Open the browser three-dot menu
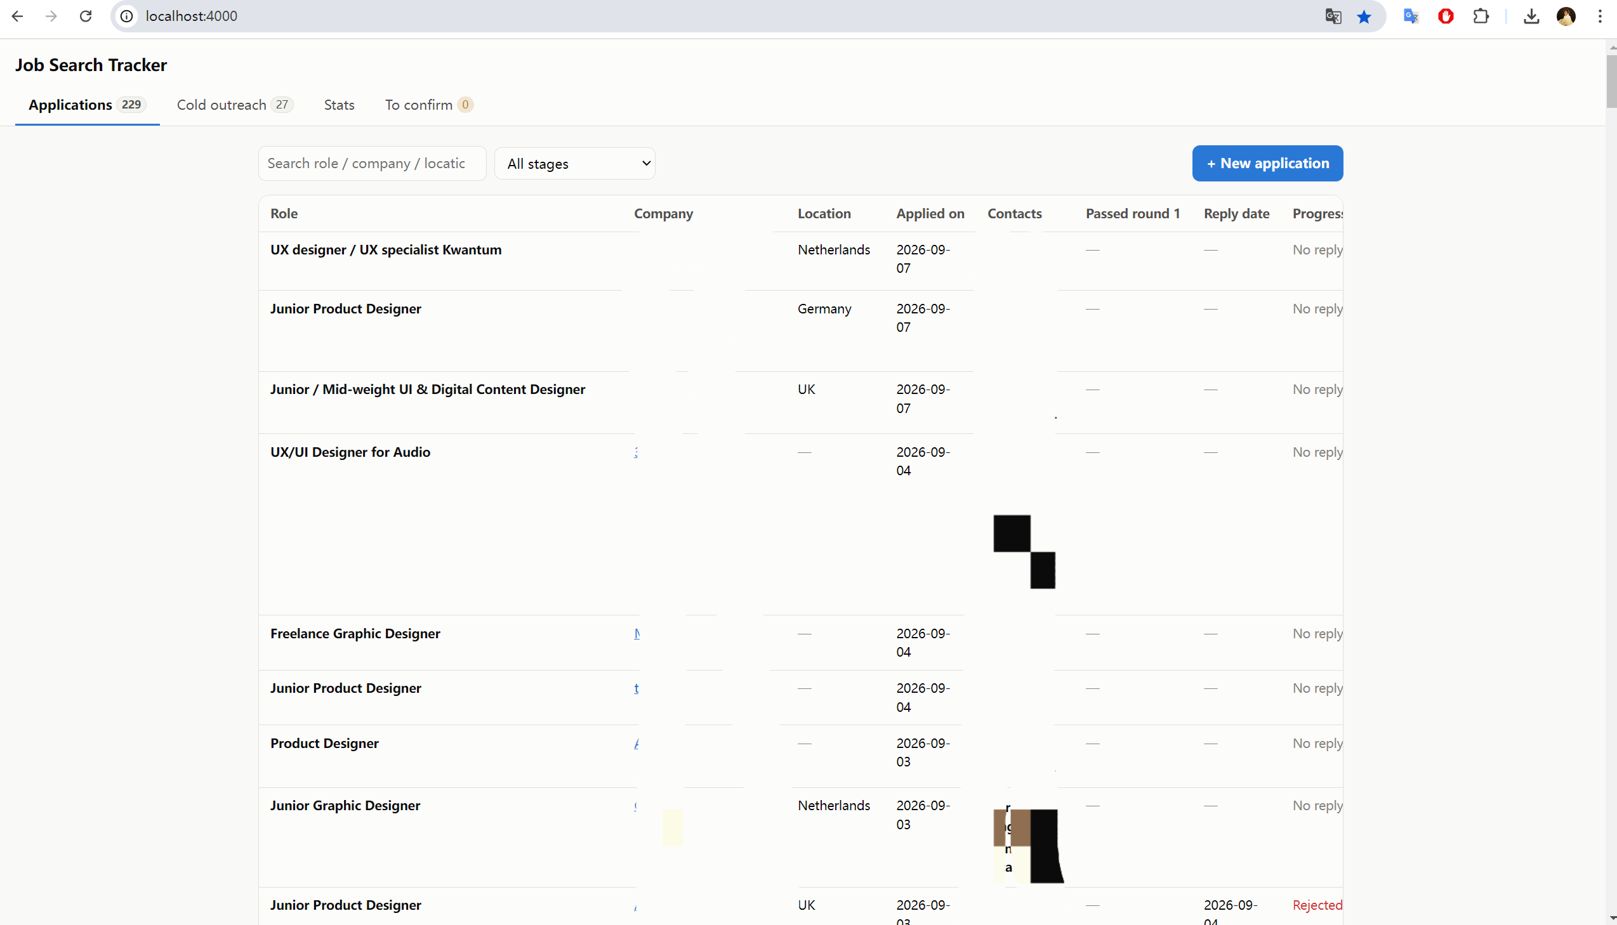 coord(1600,16)
